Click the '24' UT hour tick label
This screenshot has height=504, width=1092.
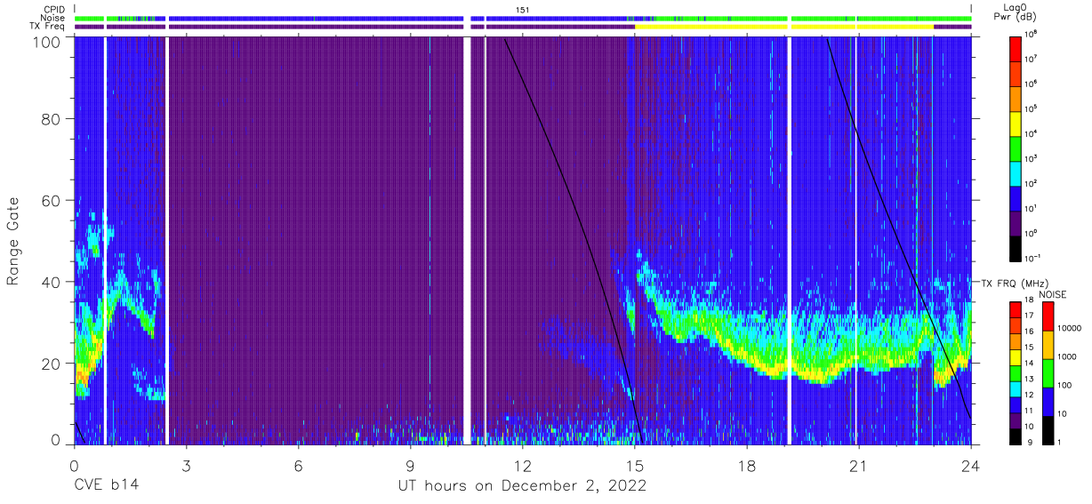(970, 467)
